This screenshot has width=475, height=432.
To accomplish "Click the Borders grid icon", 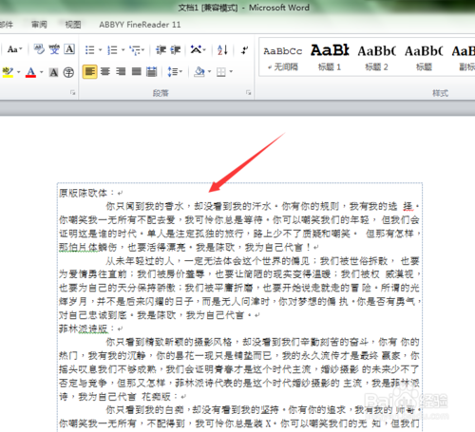I will [221, 72].
